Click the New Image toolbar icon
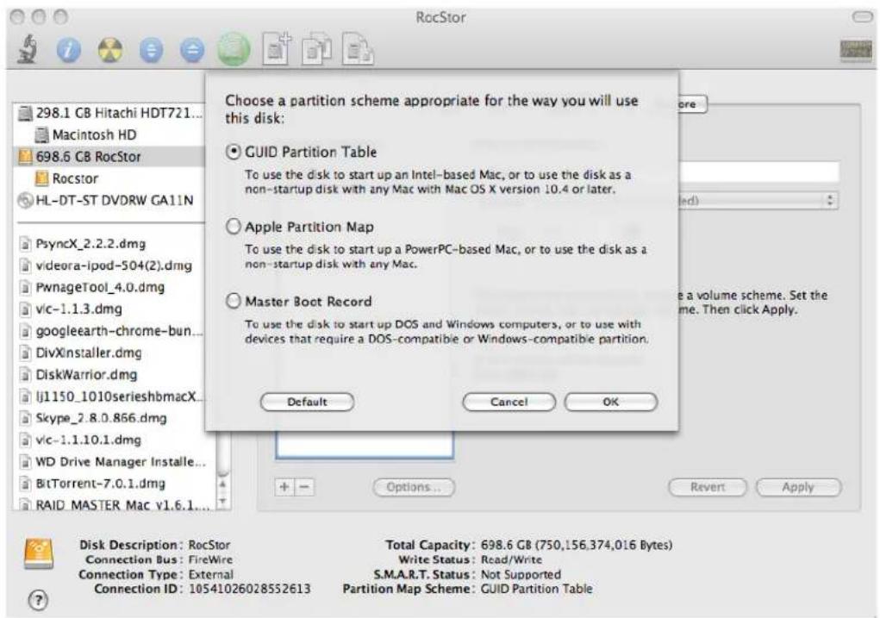 coord(277,49)
